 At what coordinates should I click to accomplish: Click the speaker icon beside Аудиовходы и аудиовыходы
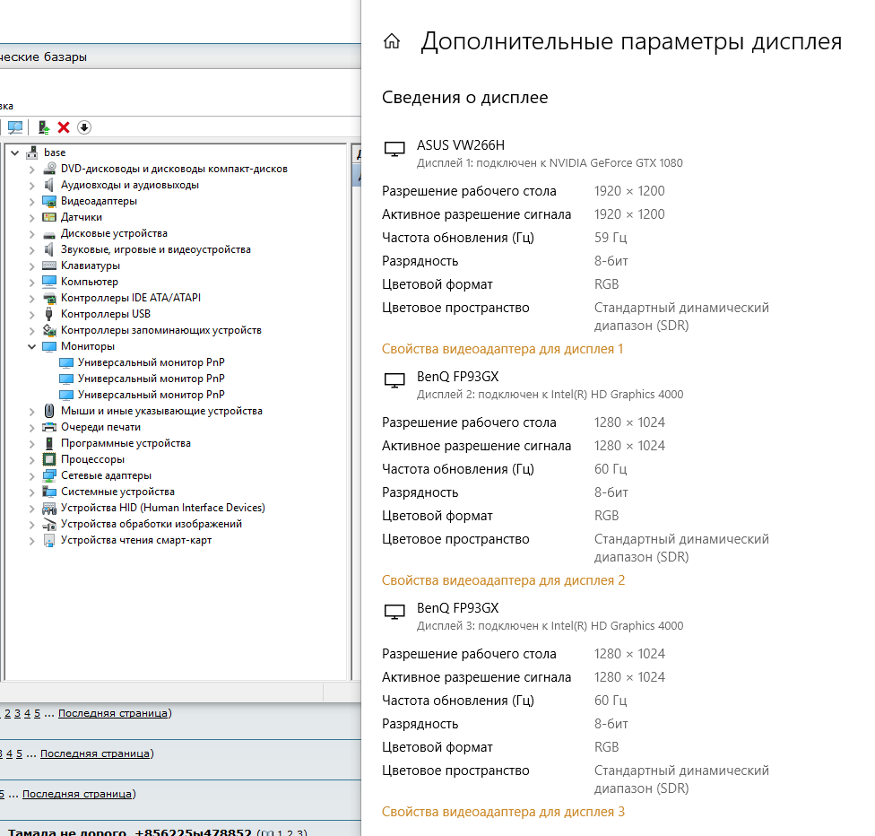coord(49,184)
